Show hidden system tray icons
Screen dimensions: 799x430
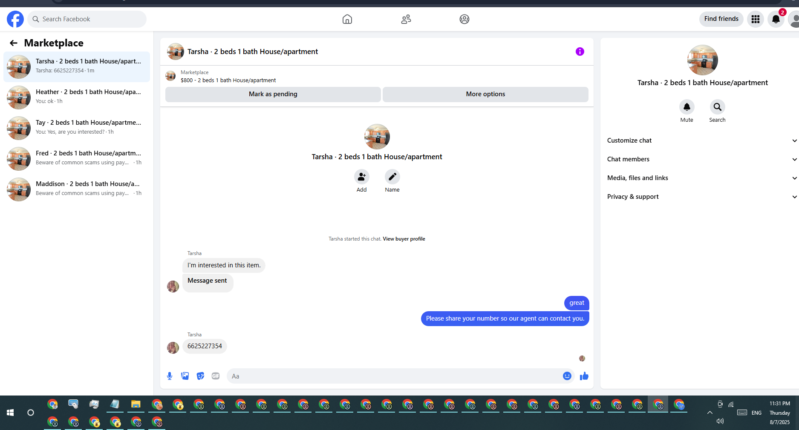(x=710, y=413)
